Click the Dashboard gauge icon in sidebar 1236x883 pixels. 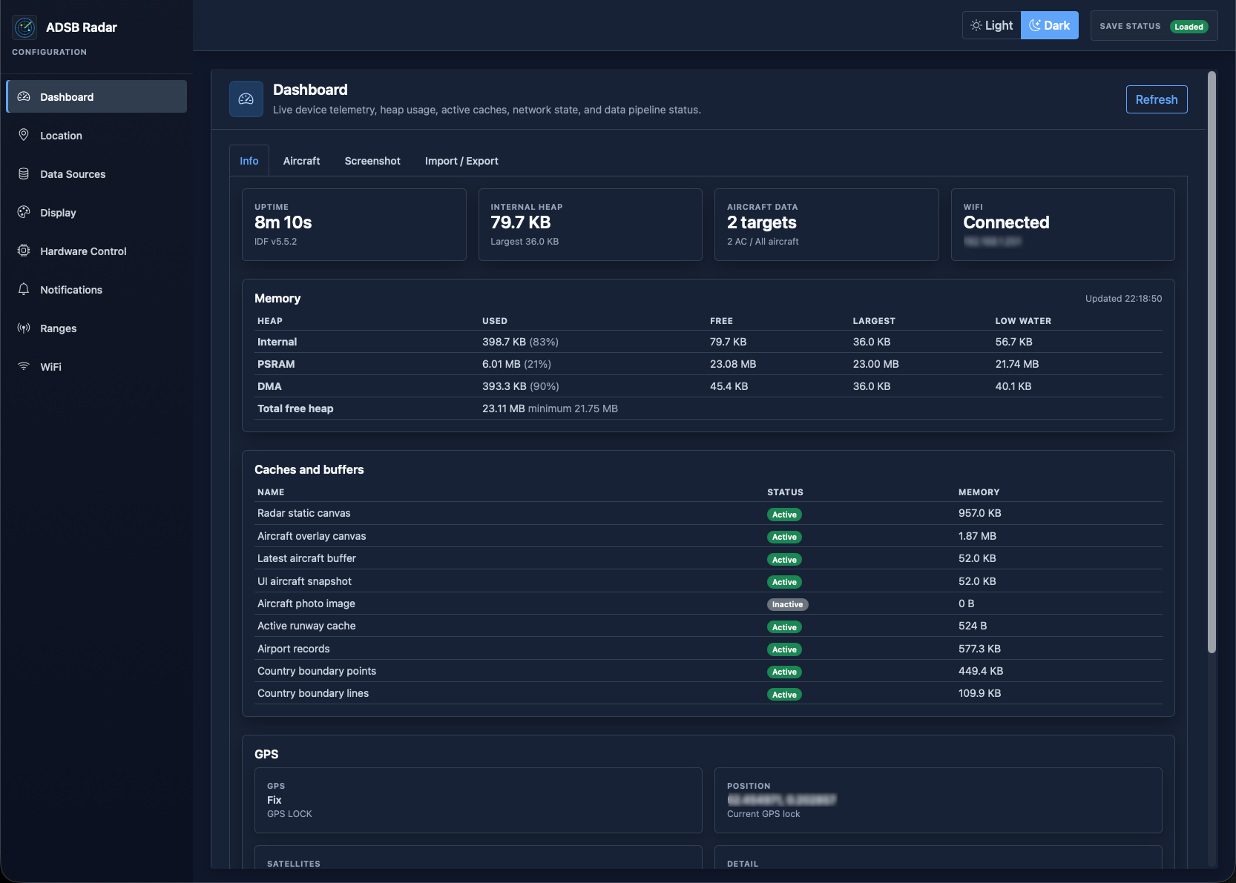[24, 96]
